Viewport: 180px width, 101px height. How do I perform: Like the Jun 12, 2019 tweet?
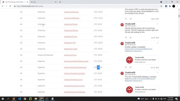pos(126,67)
